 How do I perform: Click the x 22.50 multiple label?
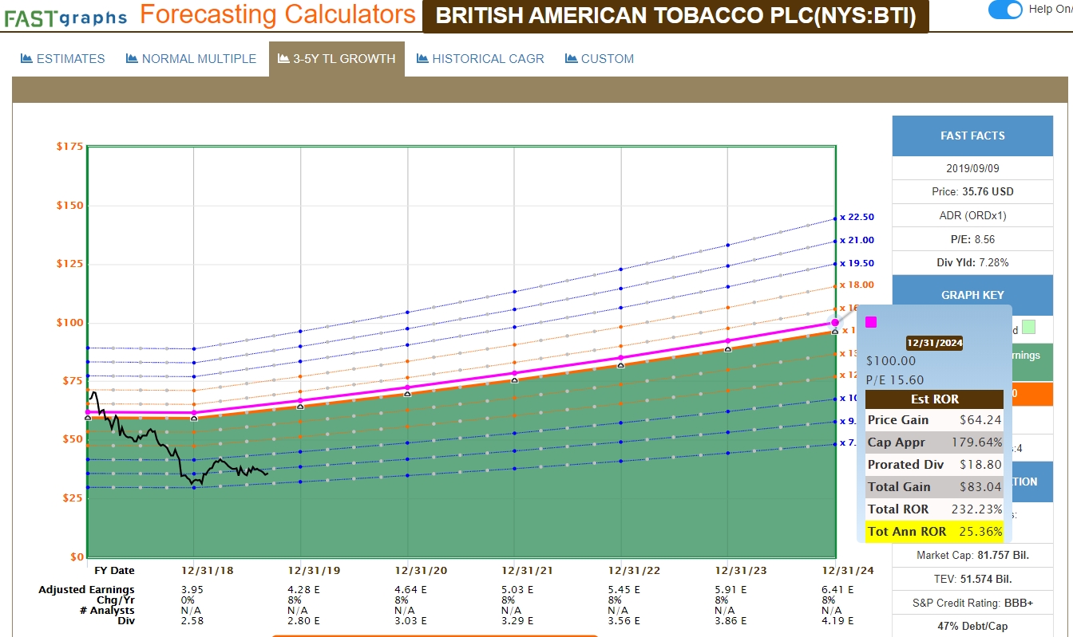[857, 217]
